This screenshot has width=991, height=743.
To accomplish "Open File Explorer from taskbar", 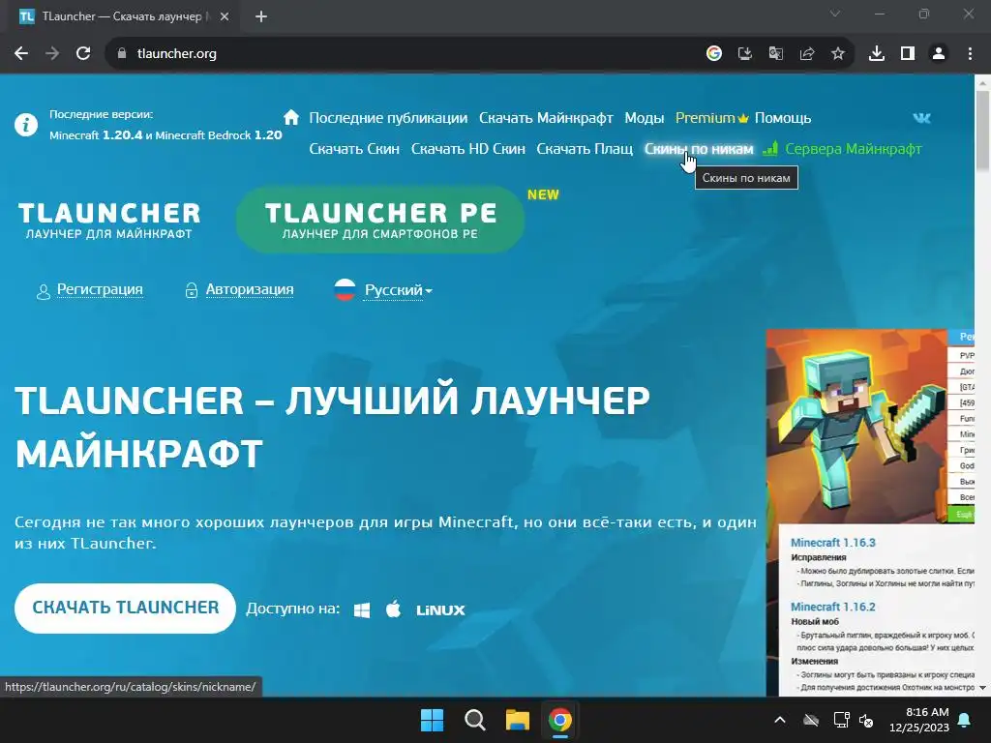I will pos(517,720).
